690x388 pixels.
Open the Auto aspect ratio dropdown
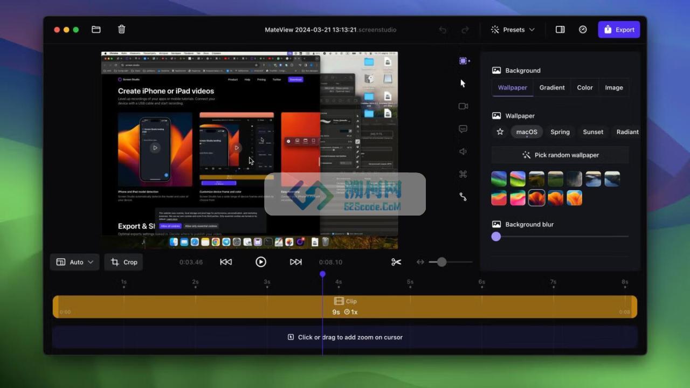point(75,262)
